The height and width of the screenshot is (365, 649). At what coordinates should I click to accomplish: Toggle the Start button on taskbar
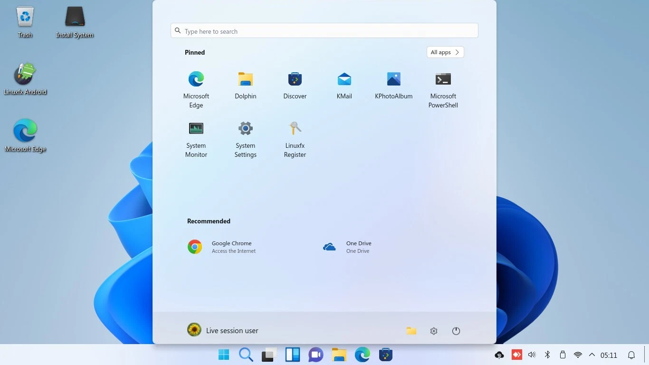(x=223, y=355)
